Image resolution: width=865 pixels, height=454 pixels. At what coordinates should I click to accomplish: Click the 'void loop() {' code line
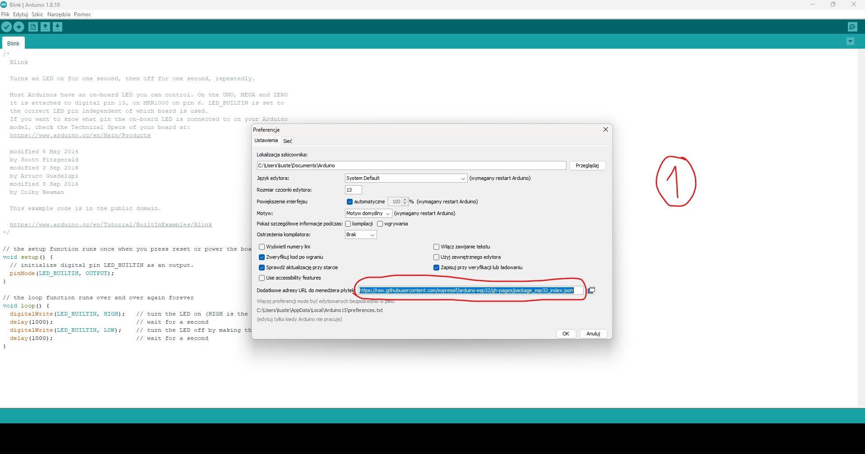tap(26, 306)
